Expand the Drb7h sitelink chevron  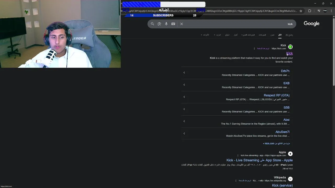[x=184, y=73]
